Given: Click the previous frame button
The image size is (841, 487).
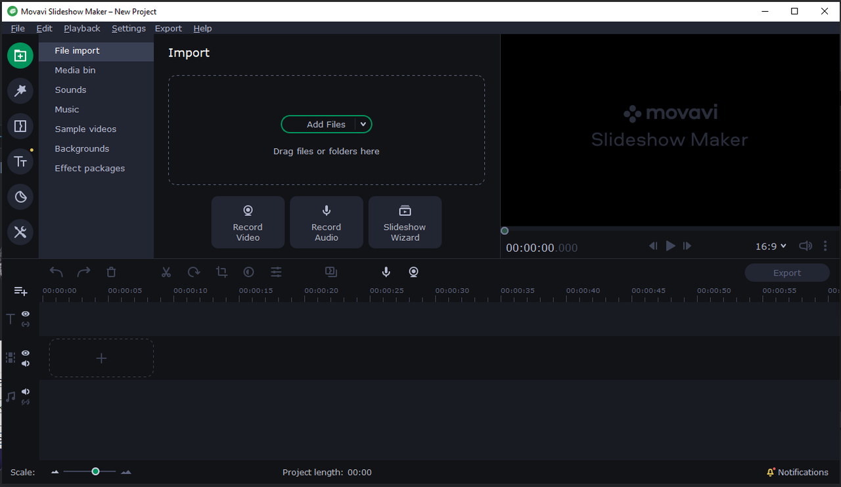Looking at the screenshot, I should [x=653, y=246].
